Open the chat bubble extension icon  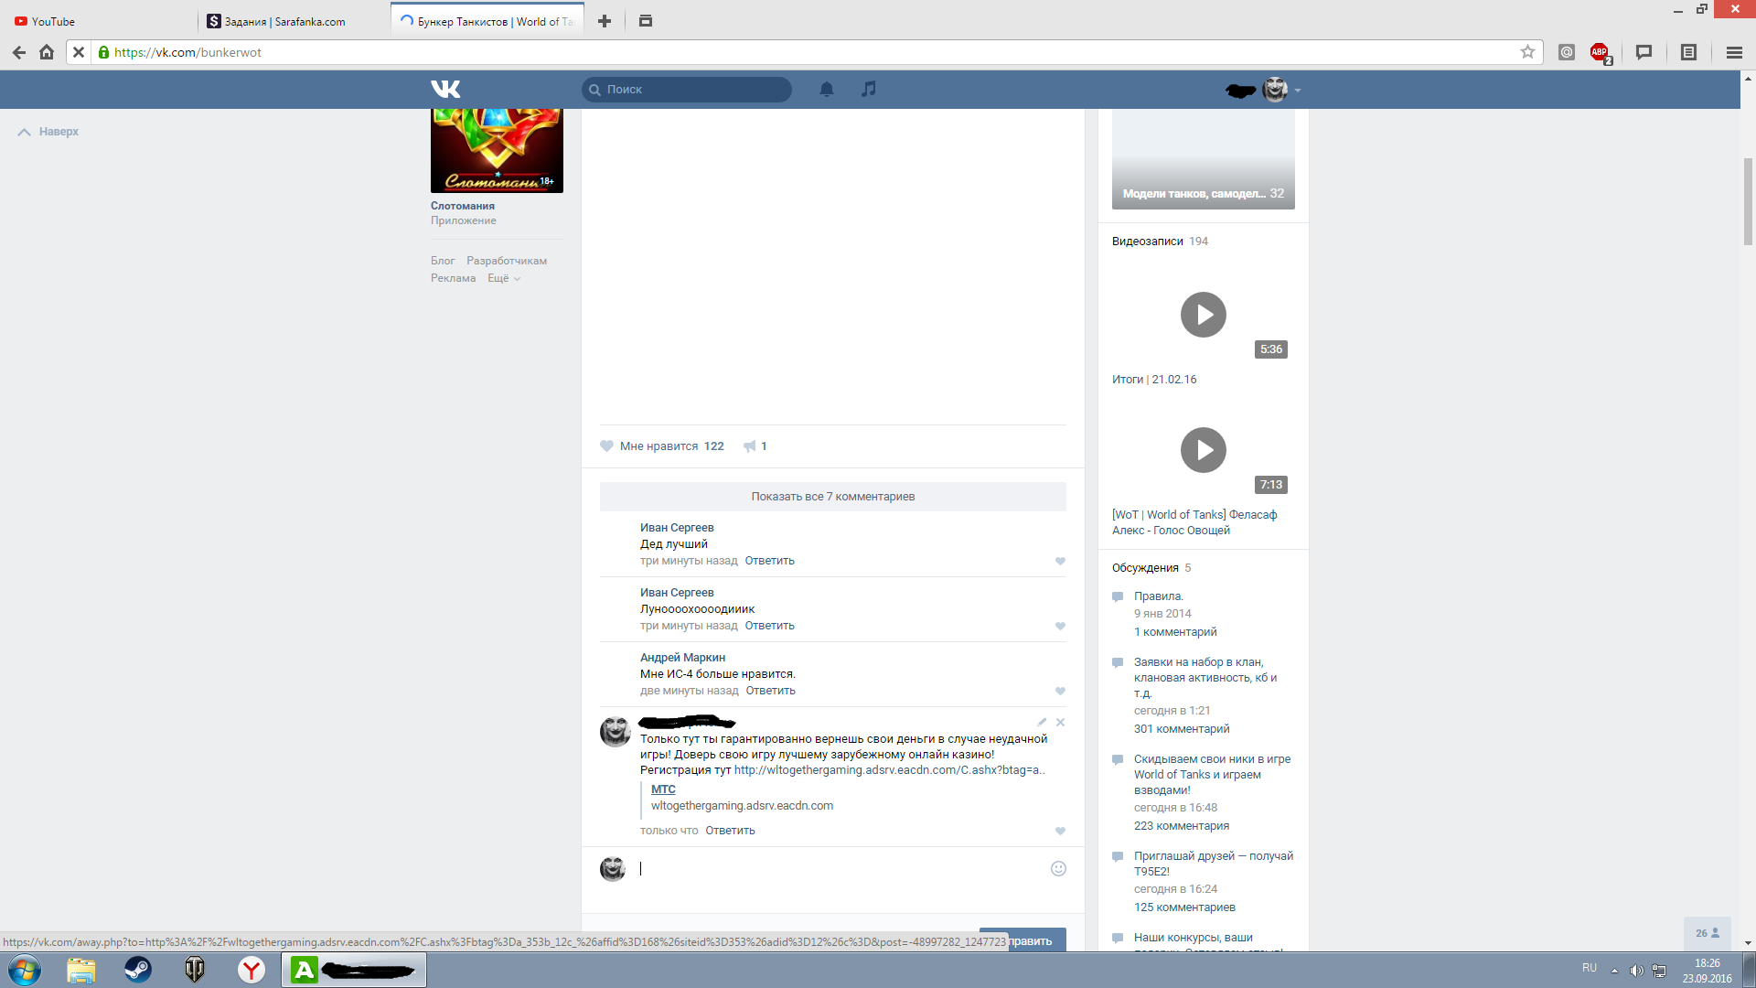pos(1644,52)
